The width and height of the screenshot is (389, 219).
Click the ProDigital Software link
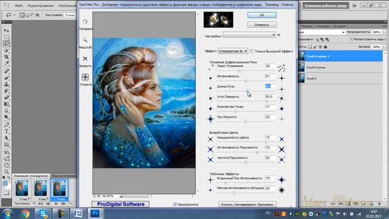tap(120, 204)
